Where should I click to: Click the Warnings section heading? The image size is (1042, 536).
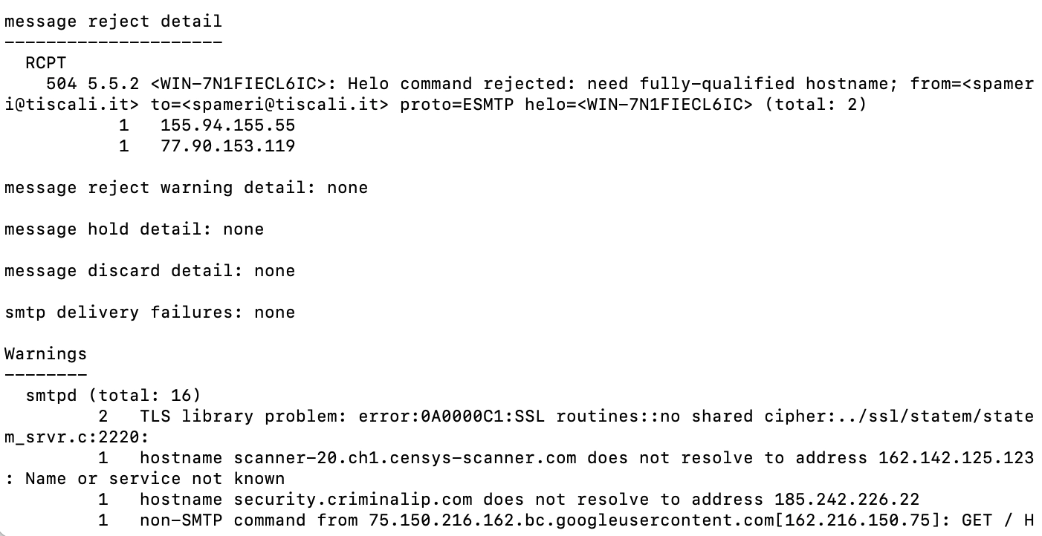click(45, 354)
